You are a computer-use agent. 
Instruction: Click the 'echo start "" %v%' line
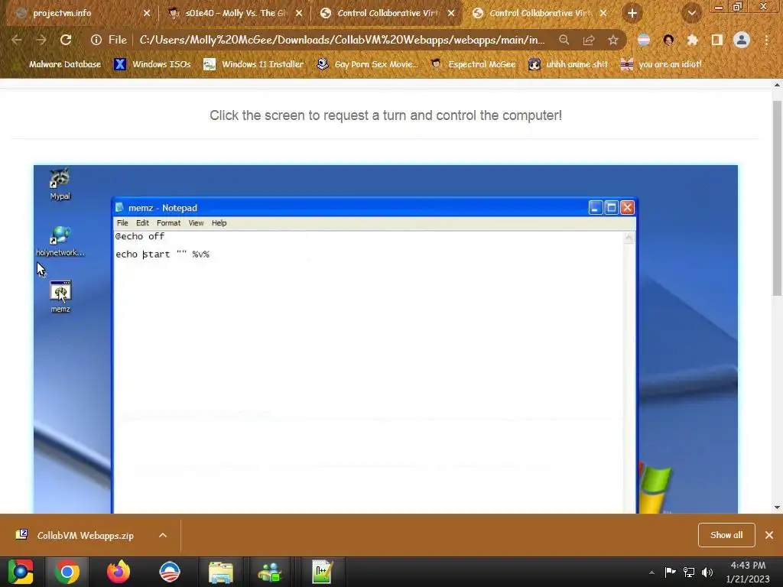click(x=162, y=254)
